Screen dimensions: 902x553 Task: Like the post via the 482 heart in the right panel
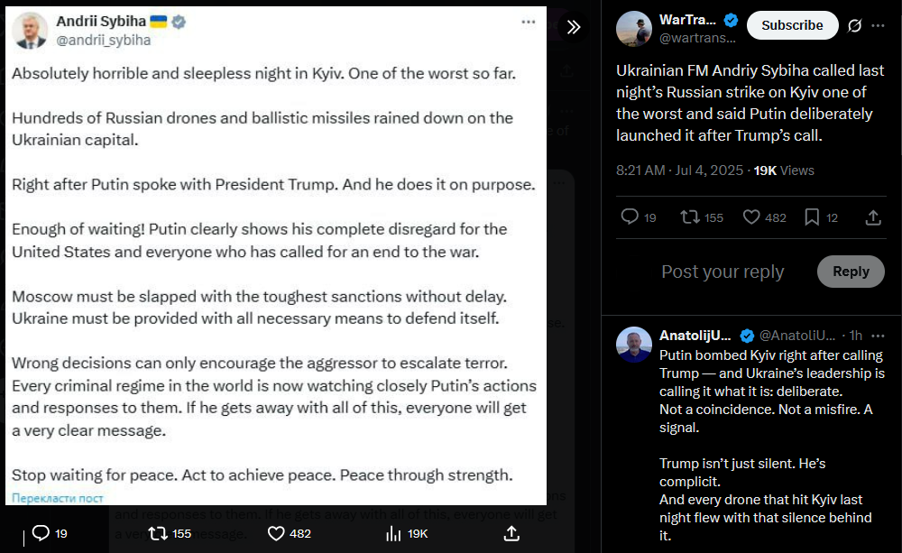pyautogui.click(x=751, y=217)
